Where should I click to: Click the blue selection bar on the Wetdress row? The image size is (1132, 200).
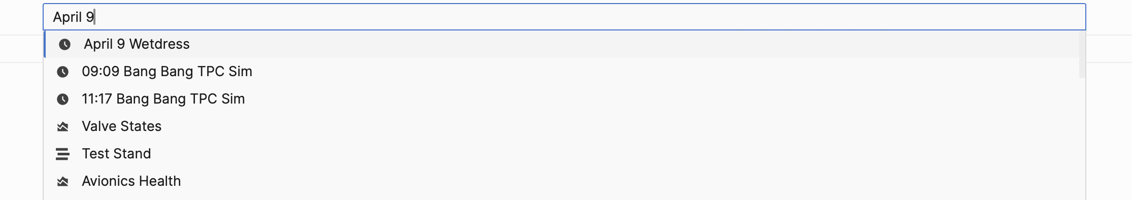(x=45, y=44)
